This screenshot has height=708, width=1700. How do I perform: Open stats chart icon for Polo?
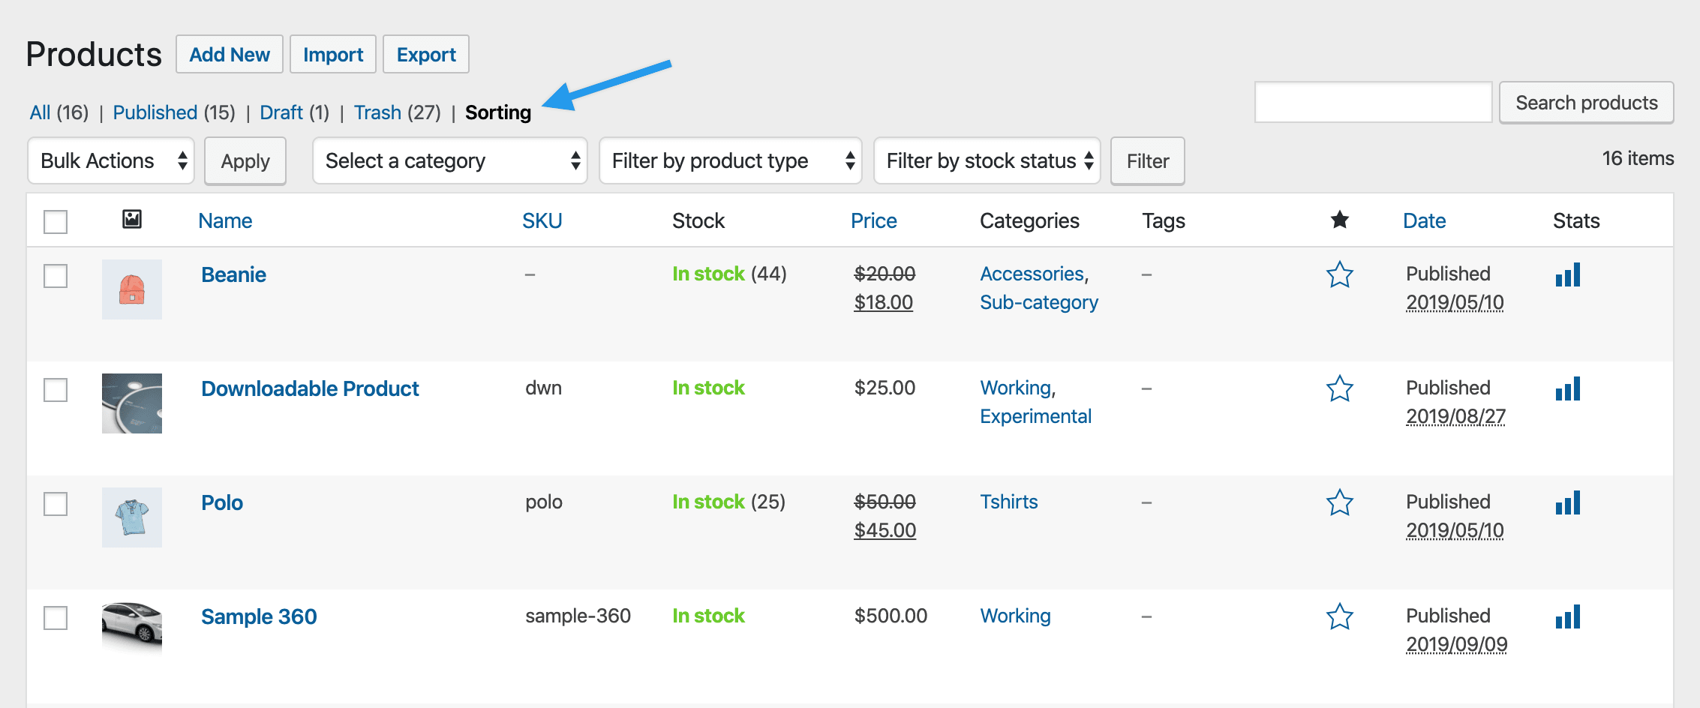1567,503
